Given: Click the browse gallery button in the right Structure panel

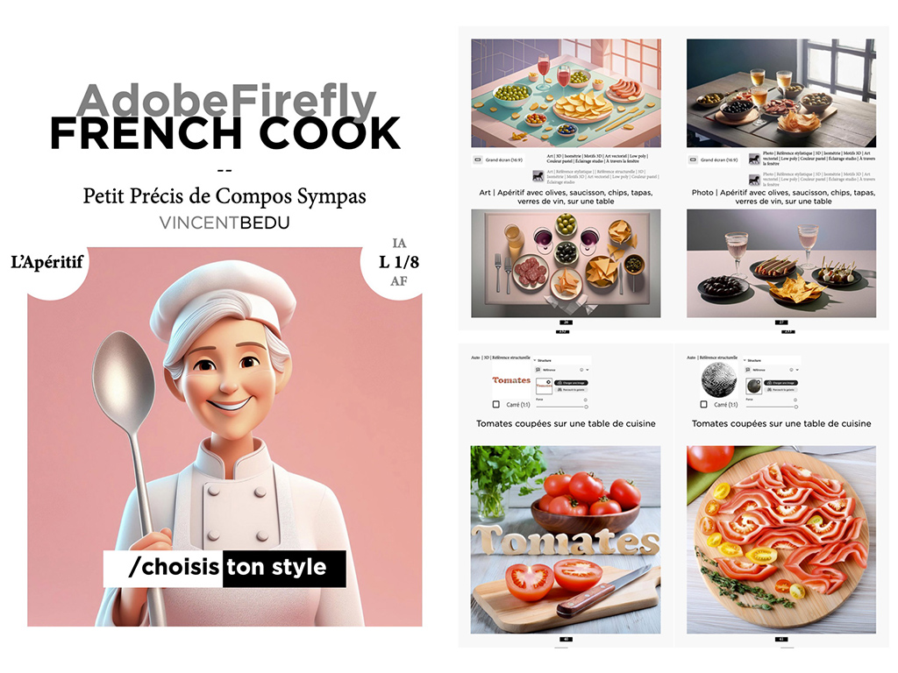Looking at the screenshot, I should point(781,390).
